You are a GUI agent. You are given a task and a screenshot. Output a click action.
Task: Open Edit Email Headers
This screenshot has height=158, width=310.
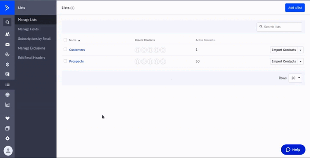click(x=32, y=58)
